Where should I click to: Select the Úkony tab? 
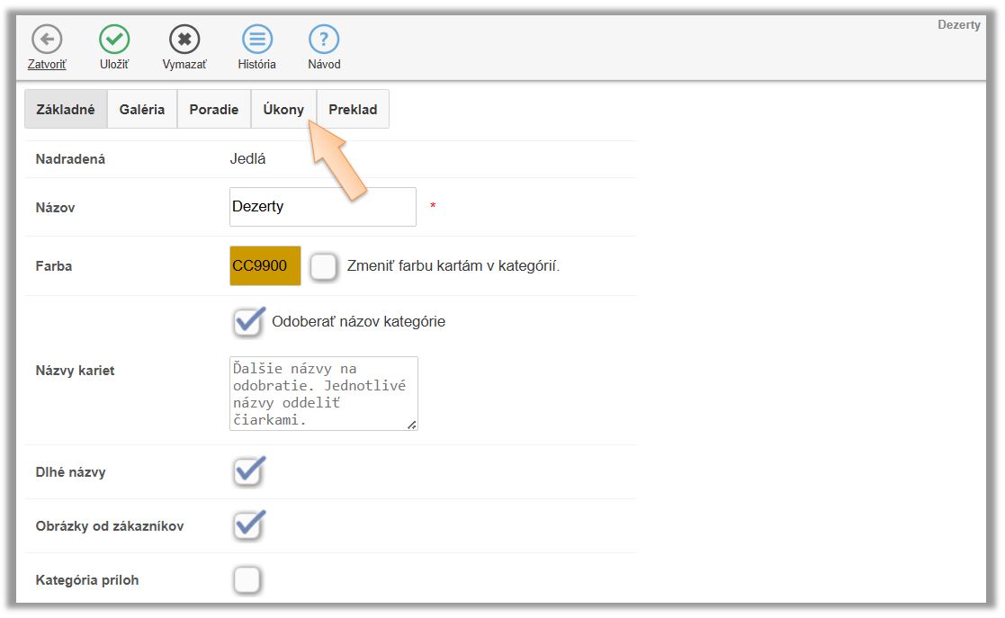(283, 110)
